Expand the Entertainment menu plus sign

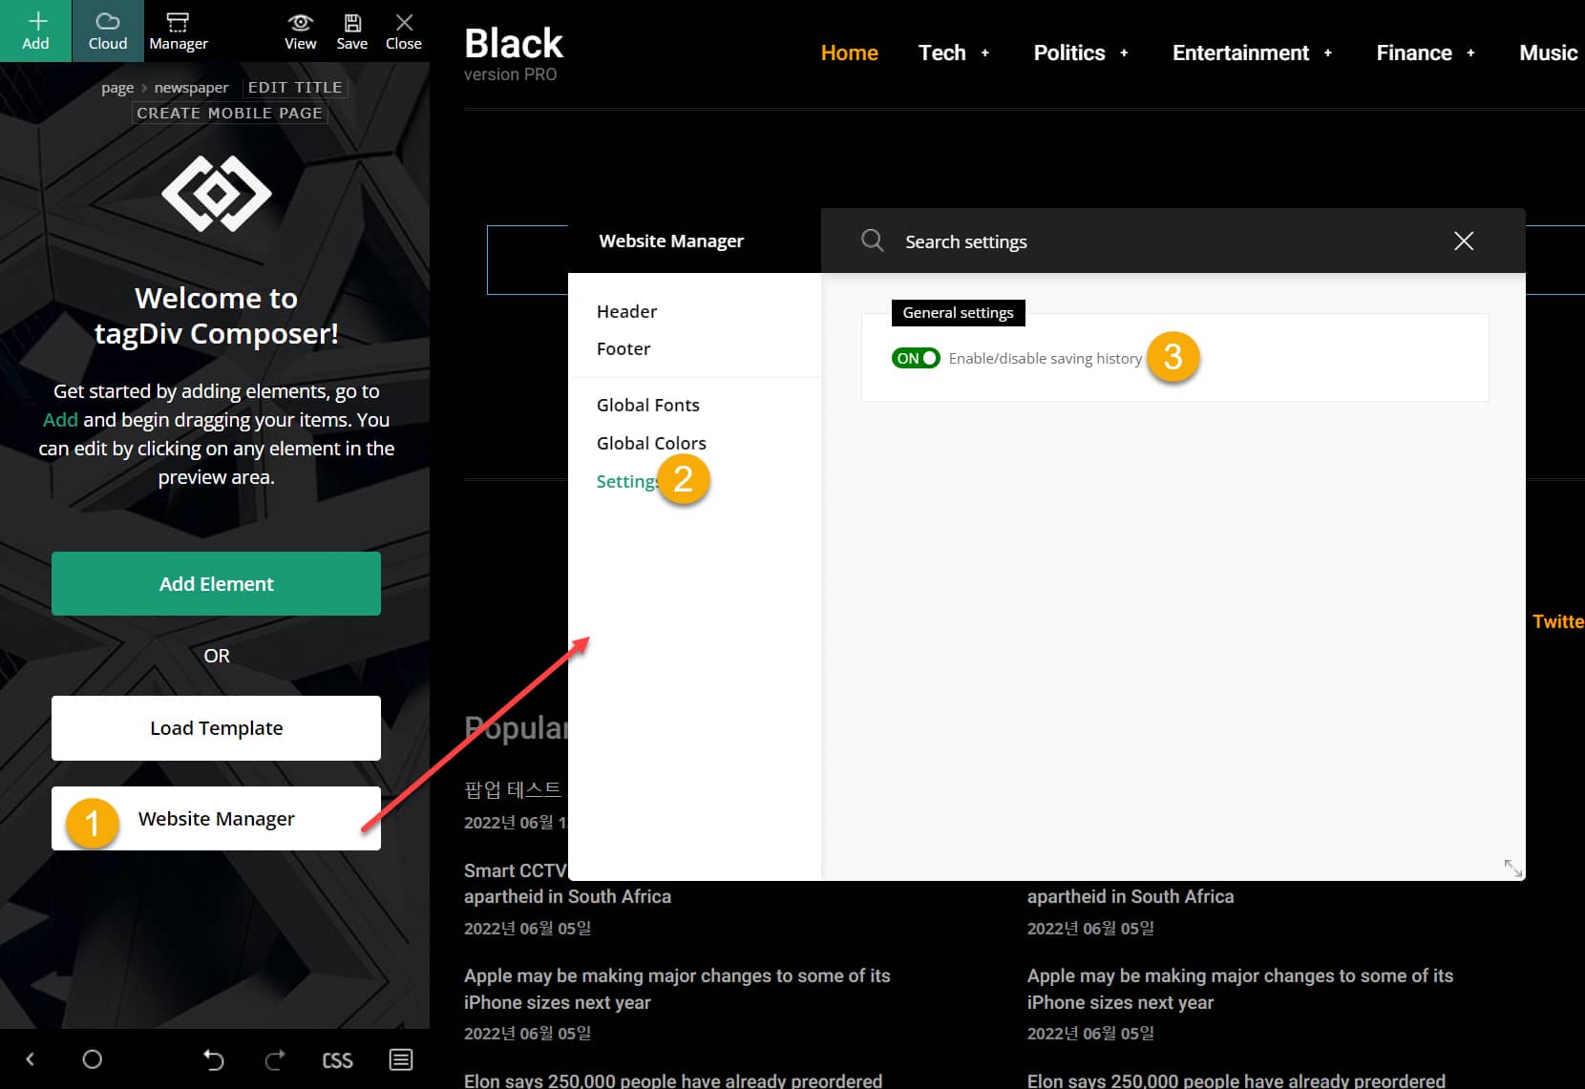pos(1328,53)
